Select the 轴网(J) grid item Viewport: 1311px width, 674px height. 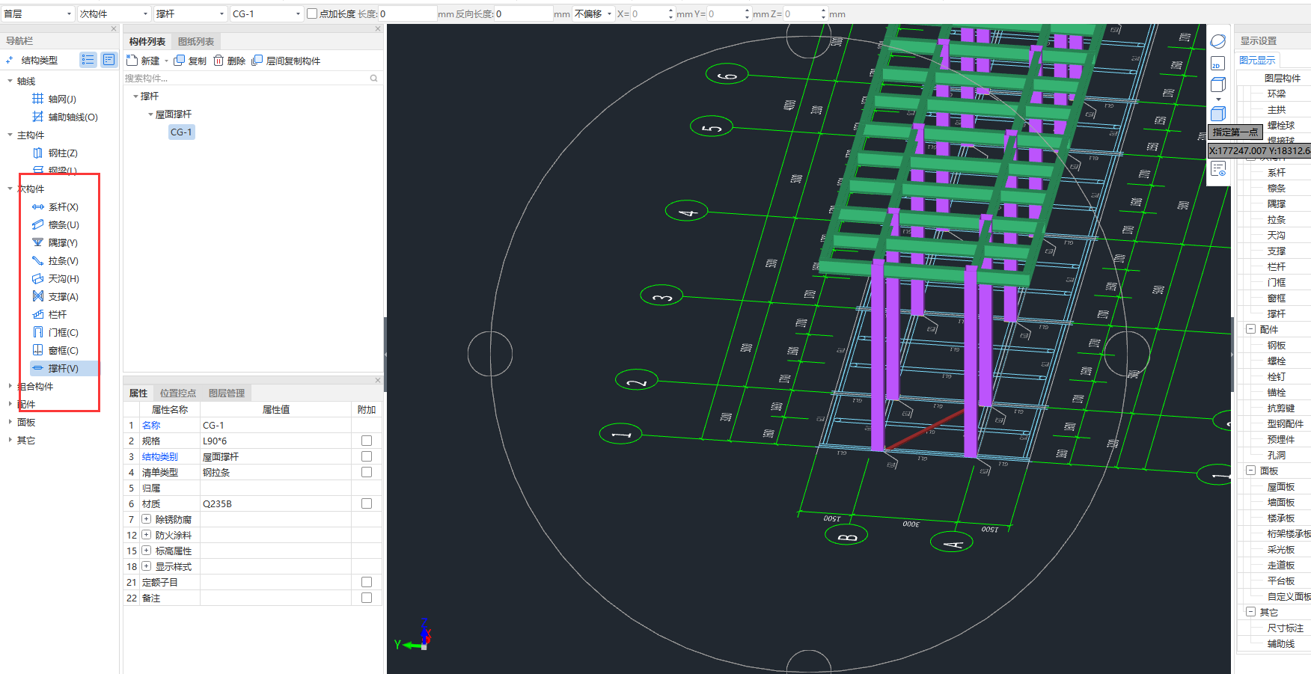pyautogui.click(x=54, y=99)
